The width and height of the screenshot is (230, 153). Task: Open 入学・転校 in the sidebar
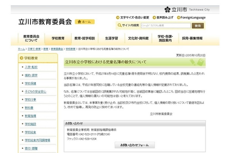coord(31,67)
